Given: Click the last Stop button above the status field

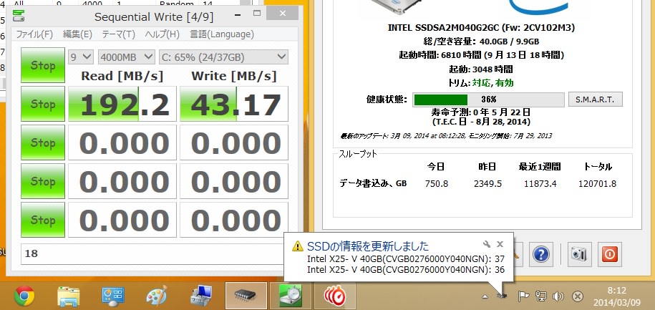Looking at the screenshot, I should coord(43,220).
